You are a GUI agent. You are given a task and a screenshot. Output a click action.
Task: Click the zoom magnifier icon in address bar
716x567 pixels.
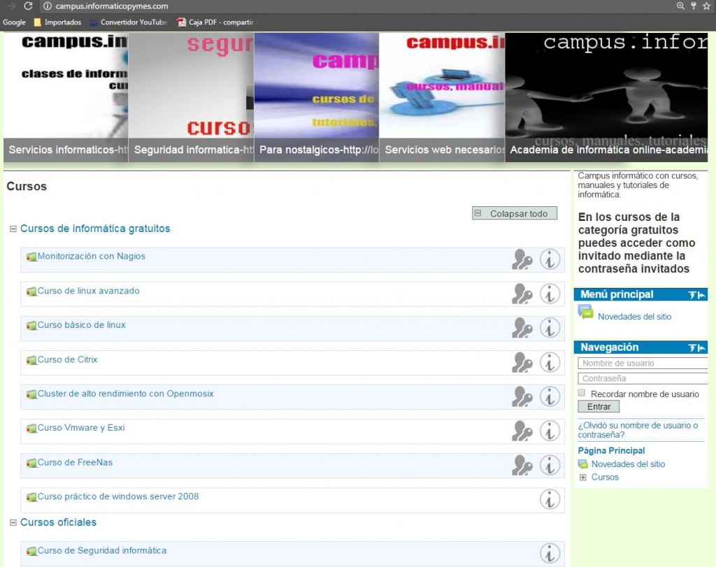coord(680,6)
